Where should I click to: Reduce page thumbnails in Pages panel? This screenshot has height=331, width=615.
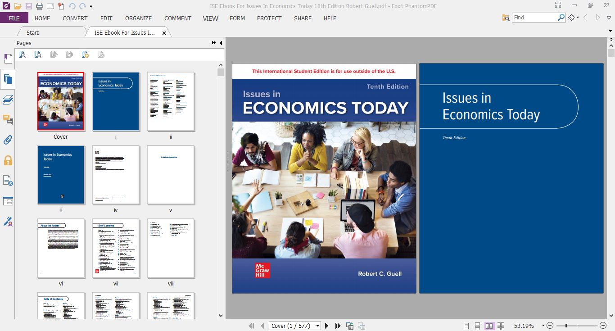tap(38, 54)
